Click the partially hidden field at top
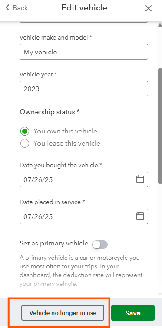162x328 pixels. click(84, 22)
